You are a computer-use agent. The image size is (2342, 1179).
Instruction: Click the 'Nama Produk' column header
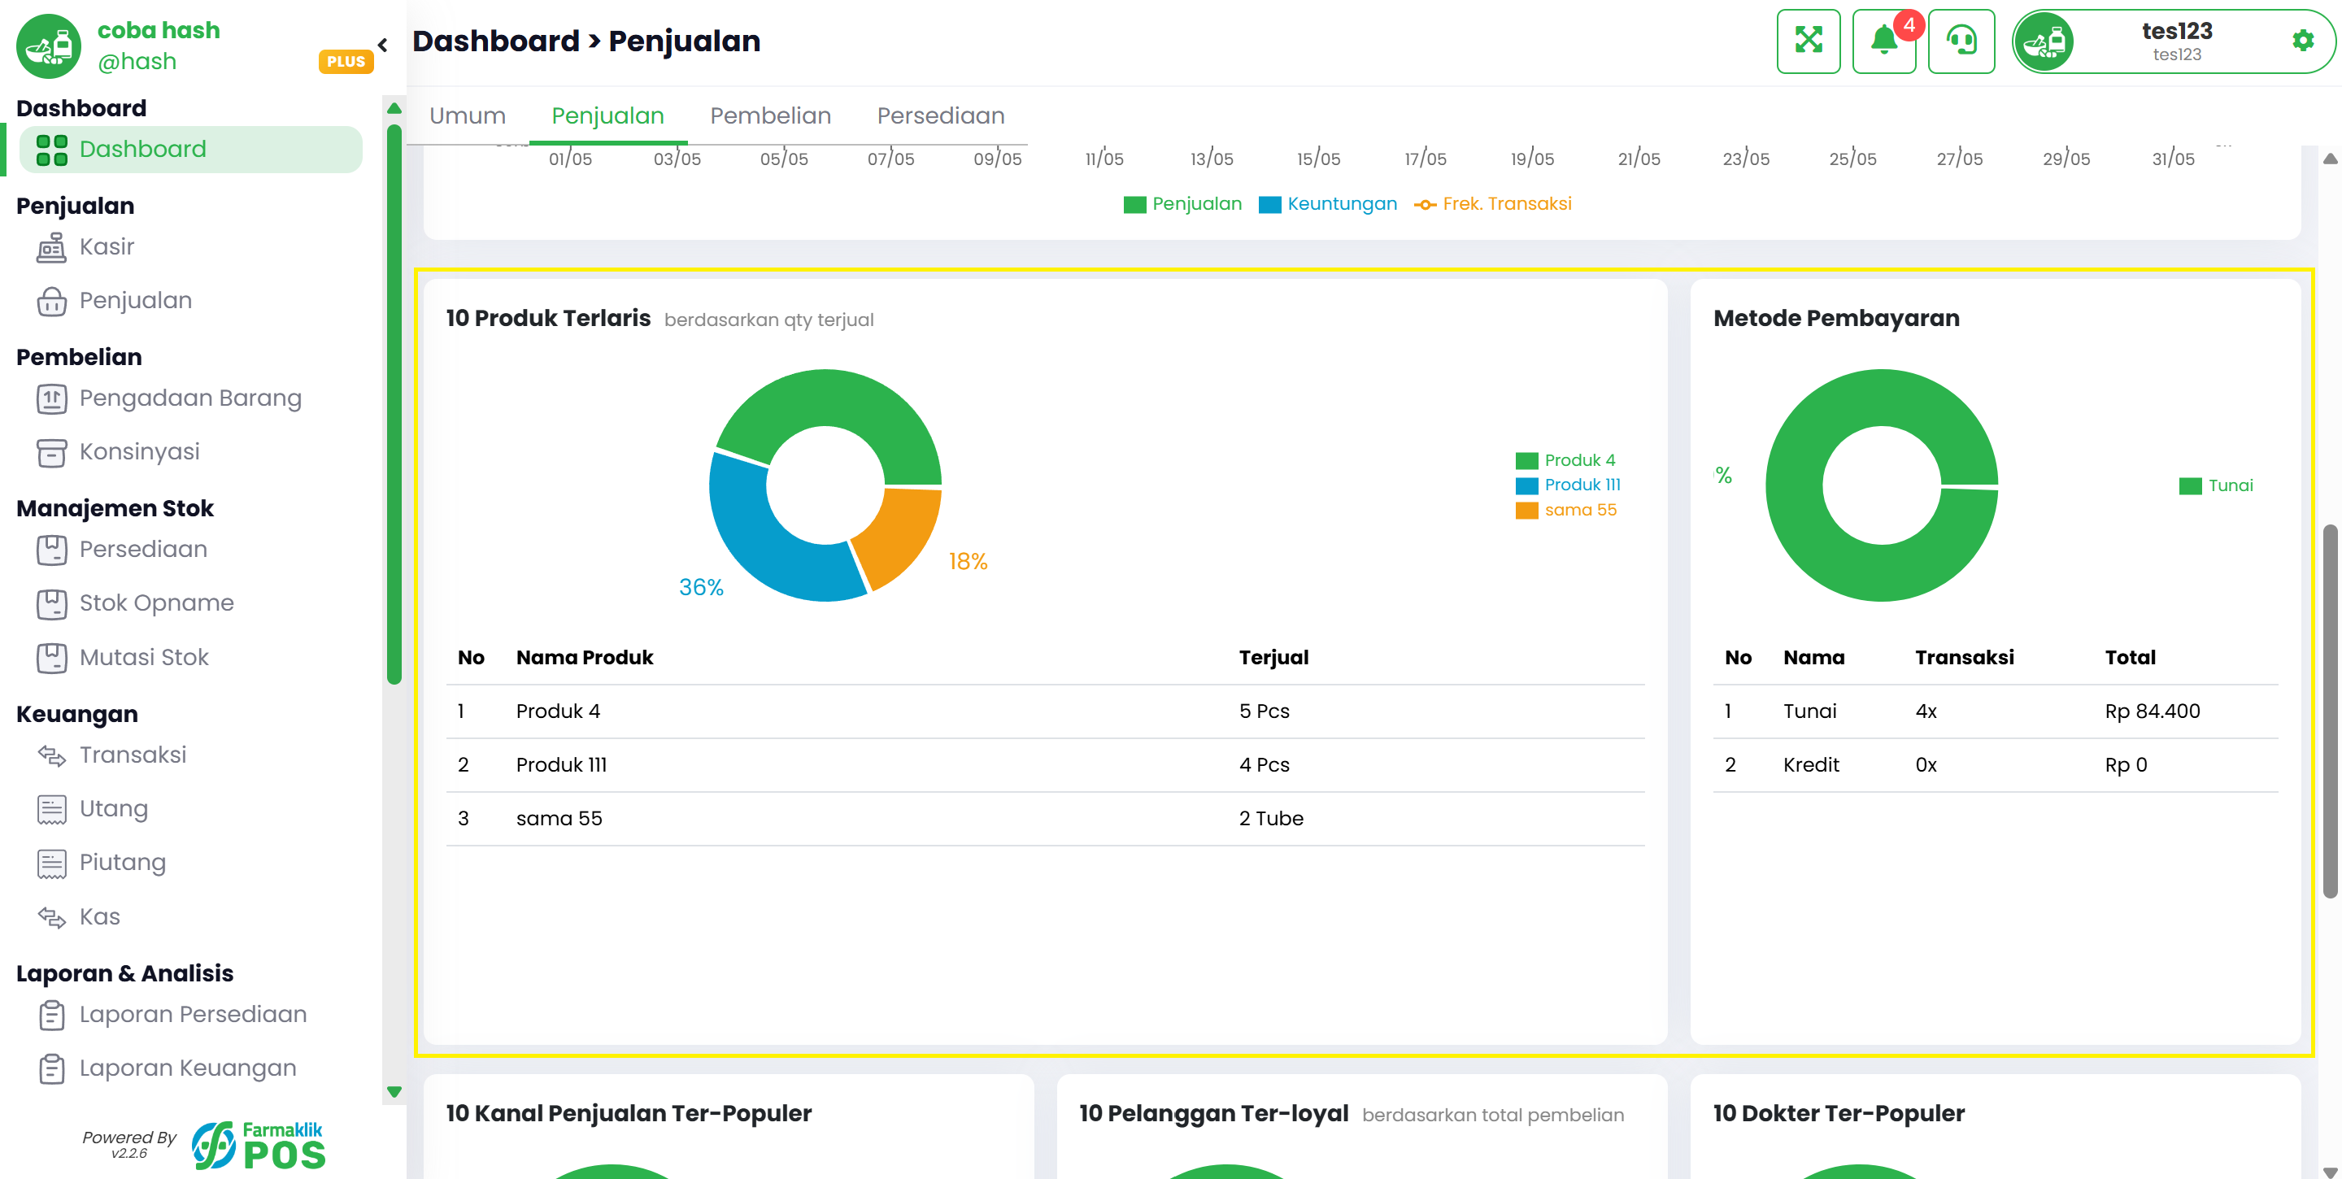point(585,658)
